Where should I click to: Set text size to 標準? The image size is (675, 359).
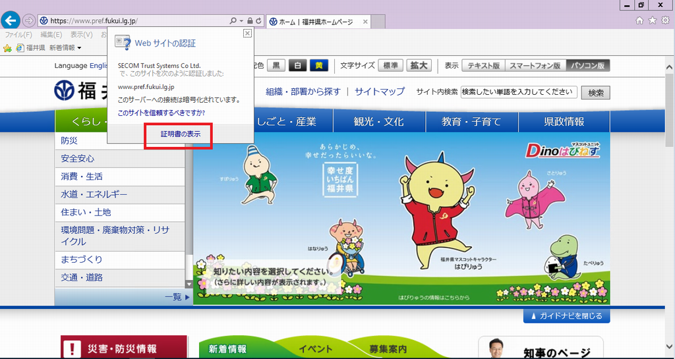pyautogui.click(x=390, y=65)
